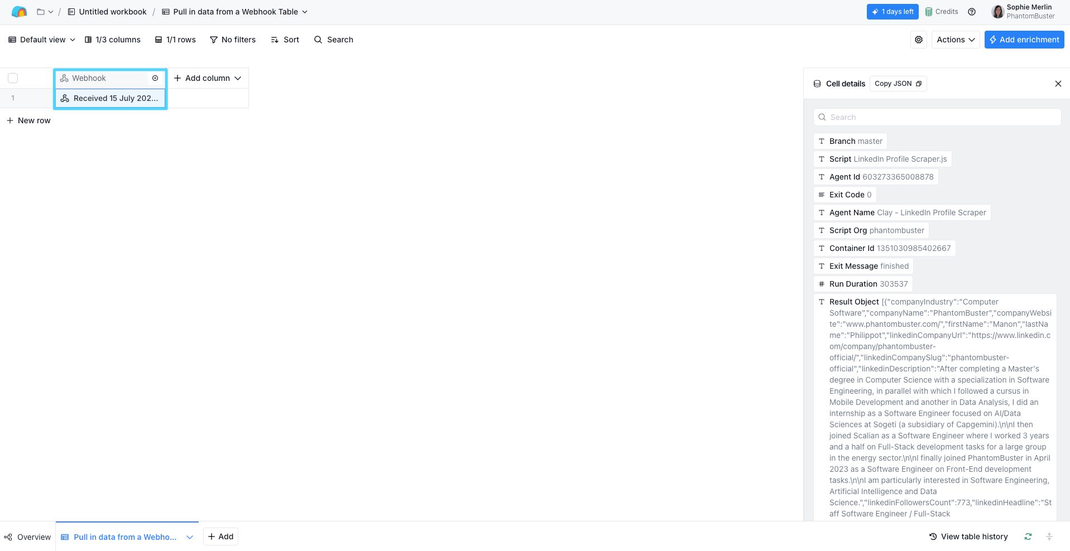
Task: Select the Agent Id field
Action: click(876, 177)
